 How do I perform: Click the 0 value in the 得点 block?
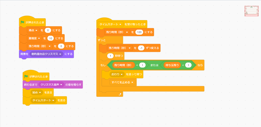(x=48, y=30)
